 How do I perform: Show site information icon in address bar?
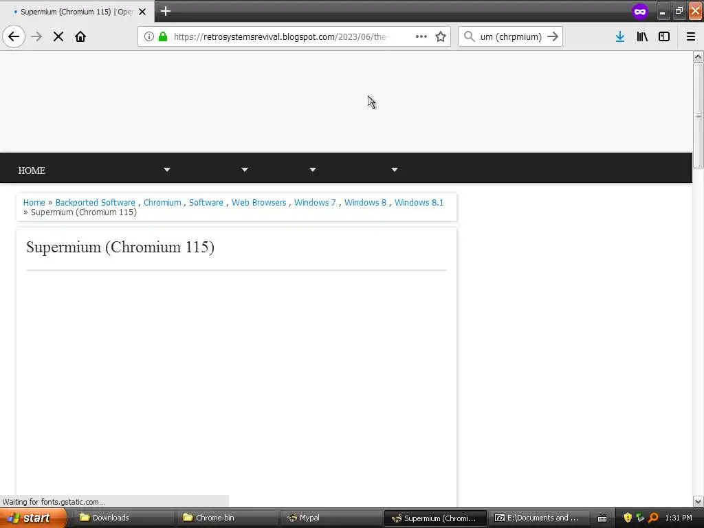click(149, 36)
